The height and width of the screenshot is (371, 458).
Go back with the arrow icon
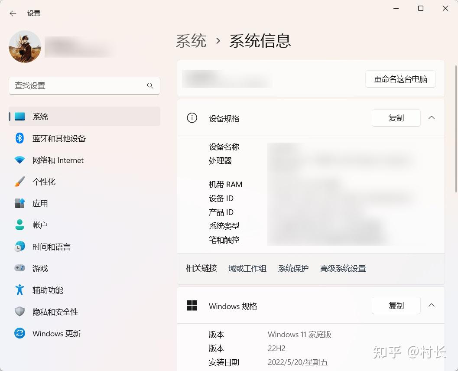pyautogui.click(x=13, y=13)
